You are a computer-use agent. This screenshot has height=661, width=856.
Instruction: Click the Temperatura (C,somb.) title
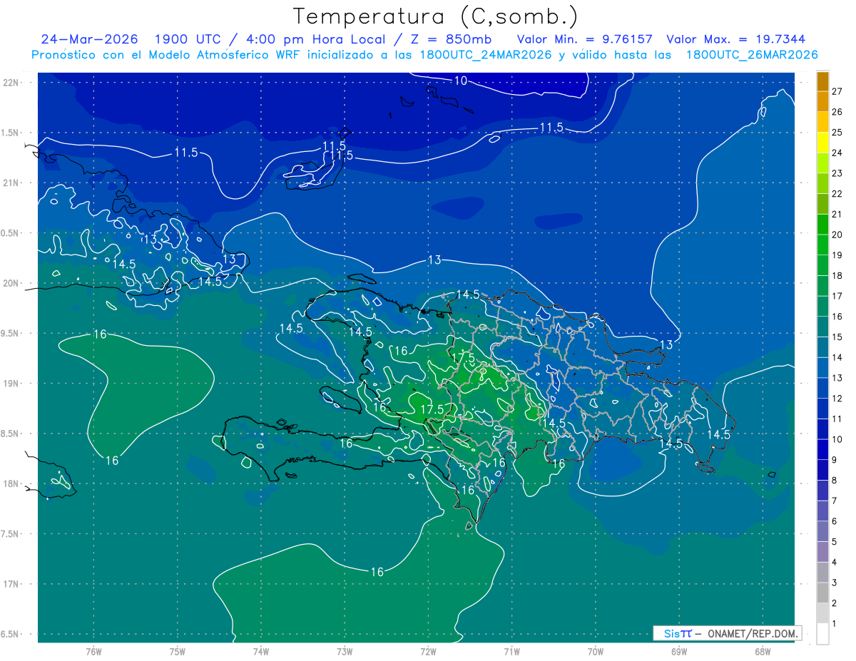coord(436,16)
